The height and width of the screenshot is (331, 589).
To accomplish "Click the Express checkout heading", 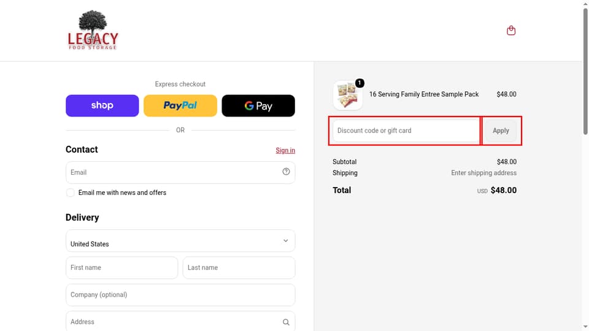I will (x=180, y=84).
